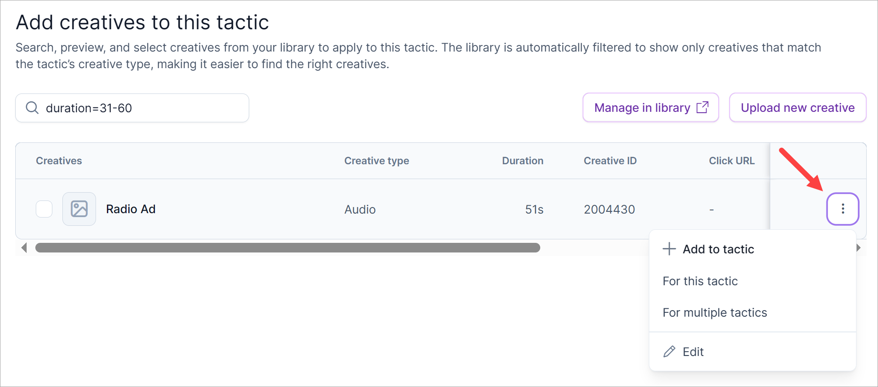Click the pencil icon next to Edit
Viewport: 878px width, 387px height.
click(669, 352)
